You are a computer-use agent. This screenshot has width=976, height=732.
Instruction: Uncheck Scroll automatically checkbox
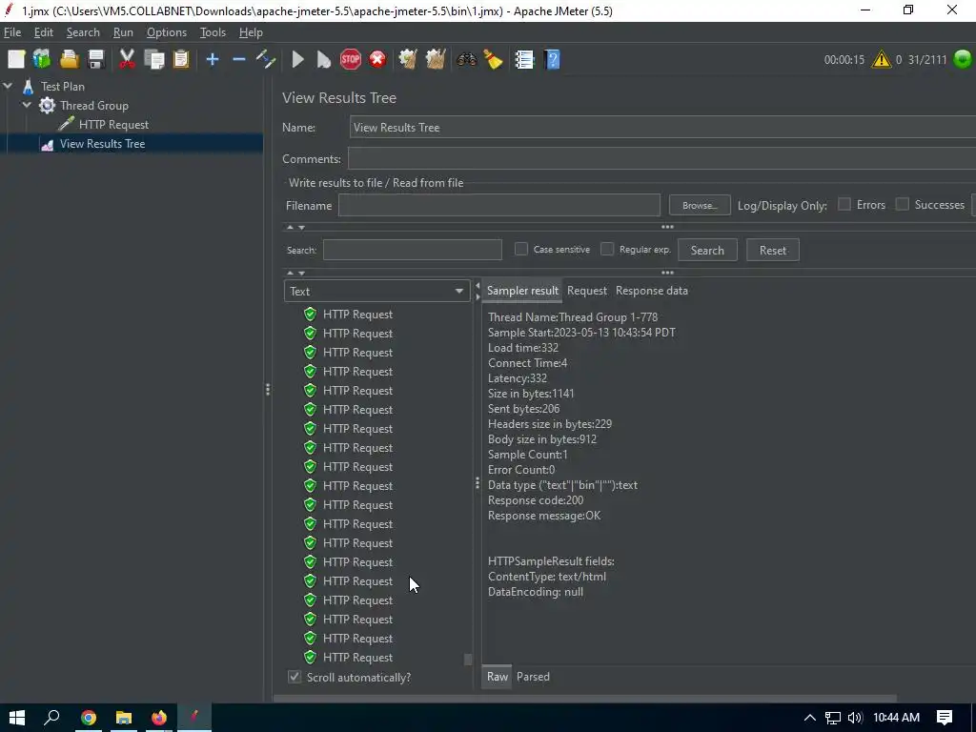point(295,677)
